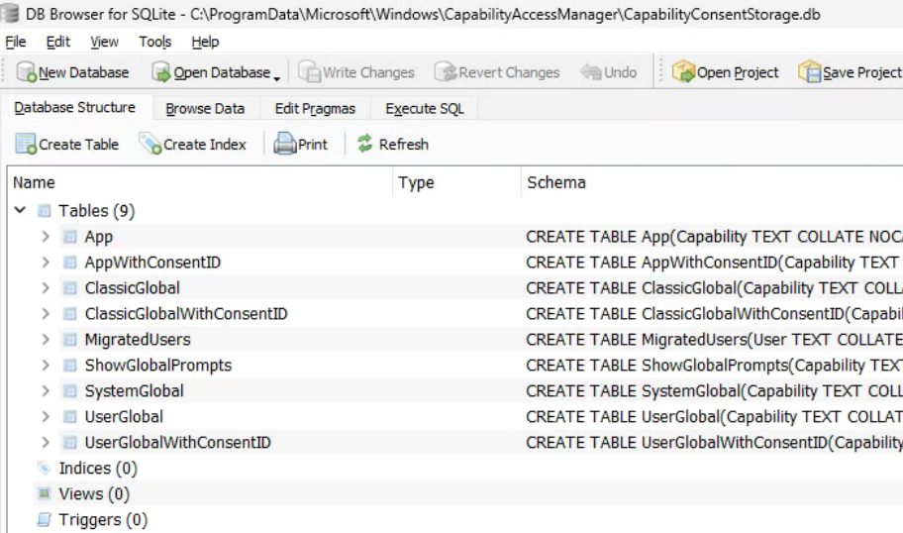Click the Open Project icon

click(683, 72)
